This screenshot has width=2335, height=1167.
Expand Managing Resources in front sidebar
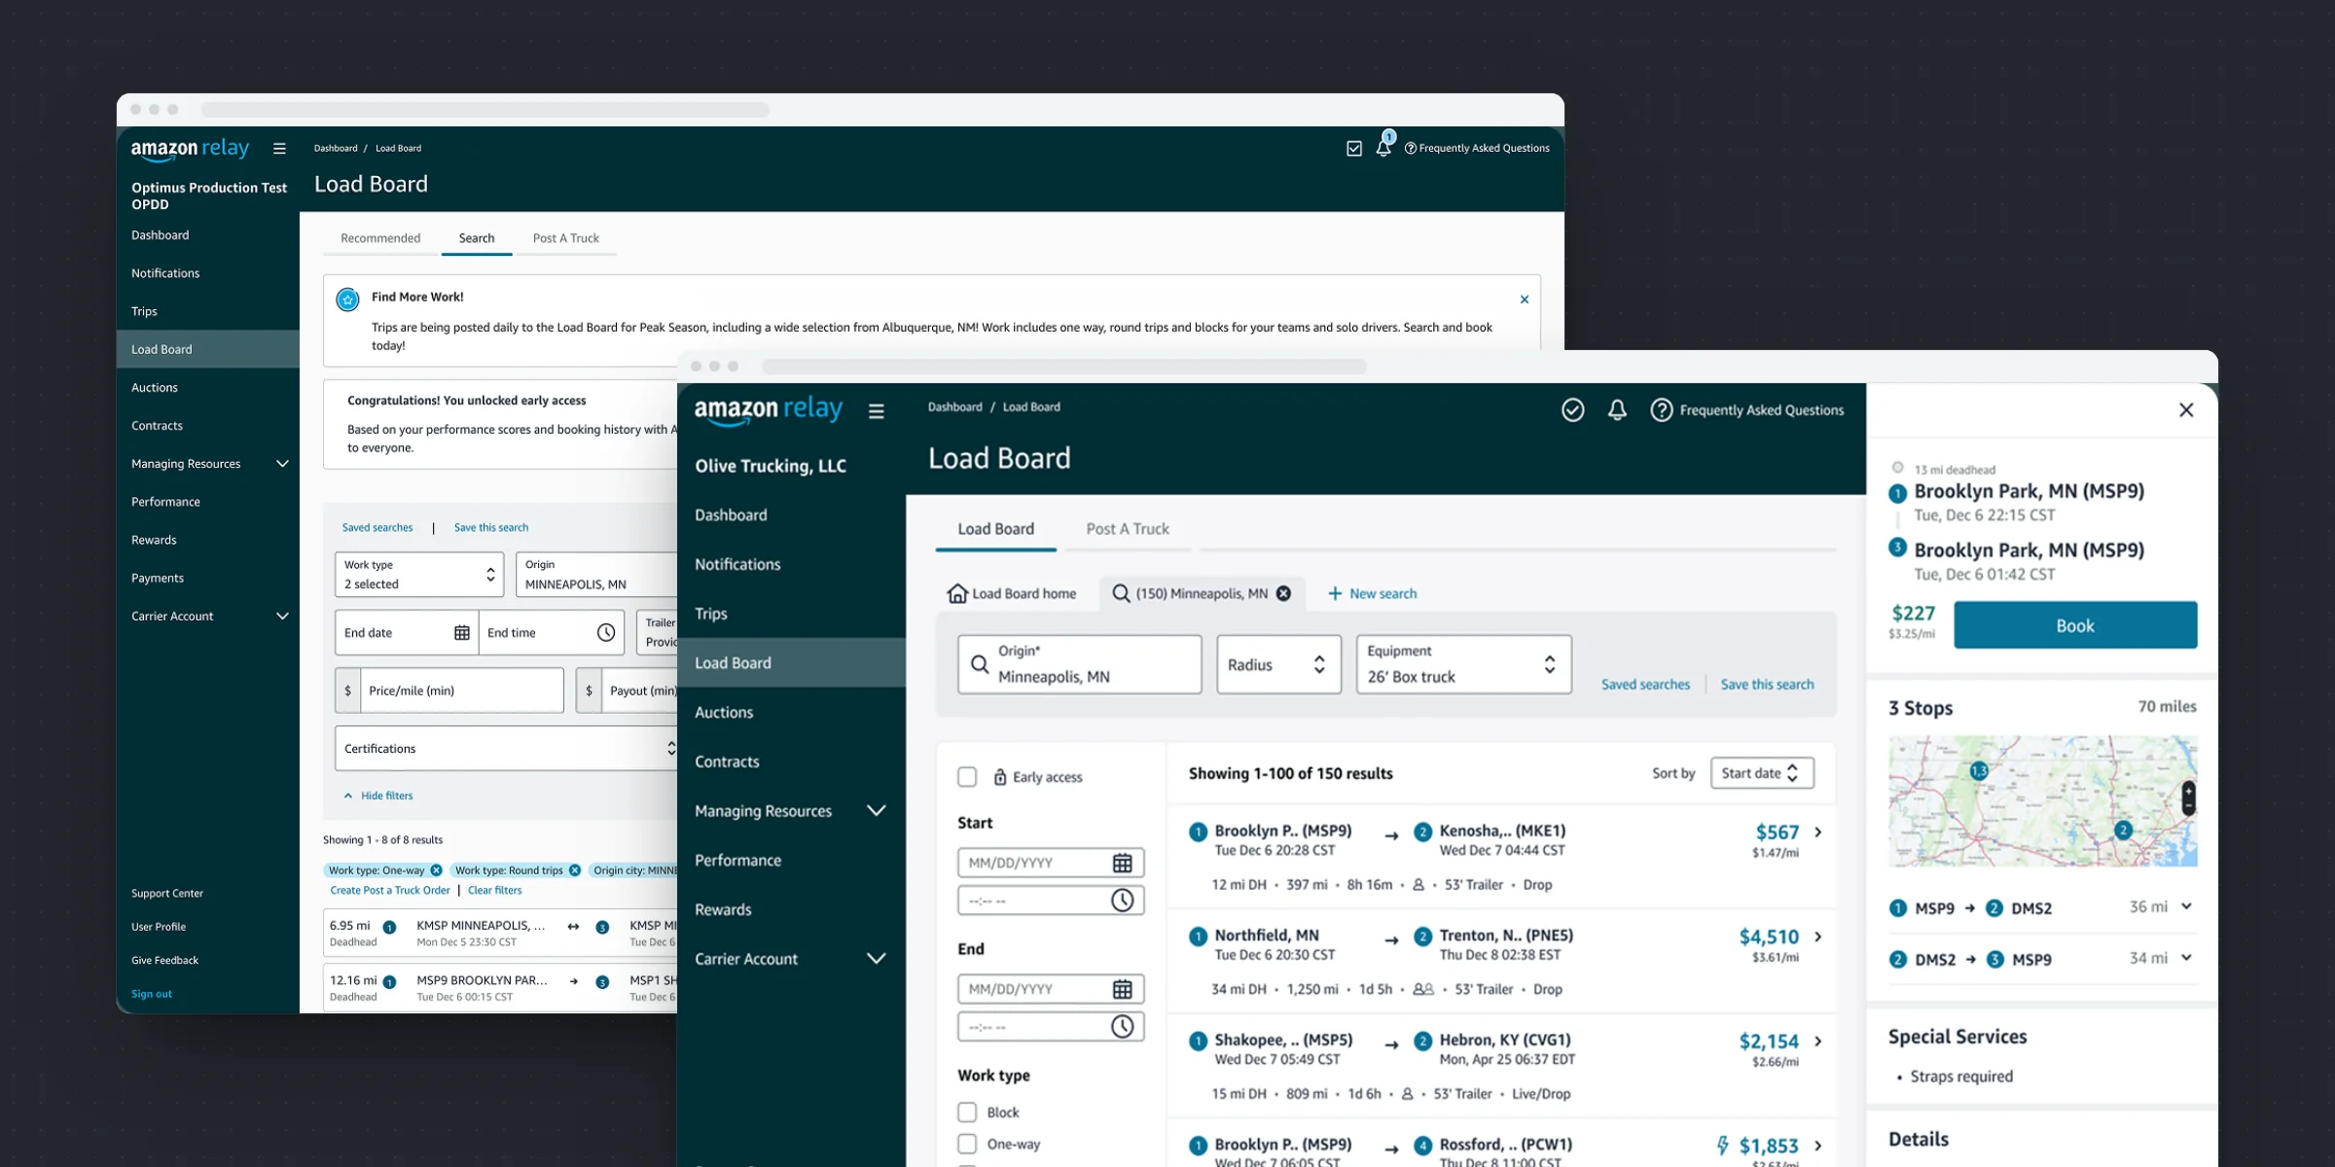coord(790,811)
